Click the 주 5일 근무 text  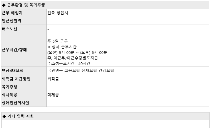click(58, 41)
